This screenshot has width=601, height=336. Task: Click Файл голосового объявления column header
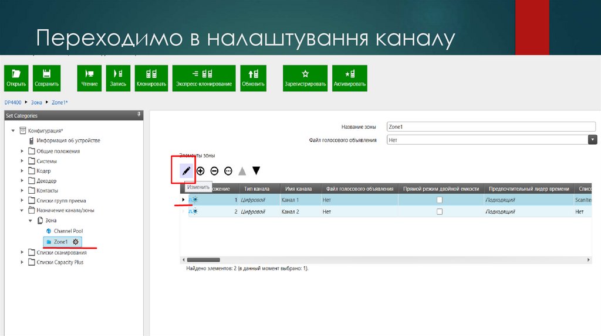click(360, 189)
